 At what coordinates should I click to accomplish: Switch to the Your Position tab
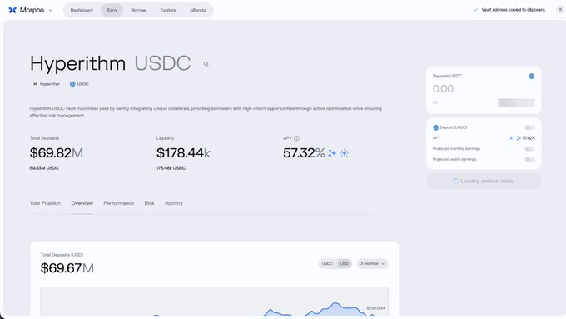tap(45, 203)
